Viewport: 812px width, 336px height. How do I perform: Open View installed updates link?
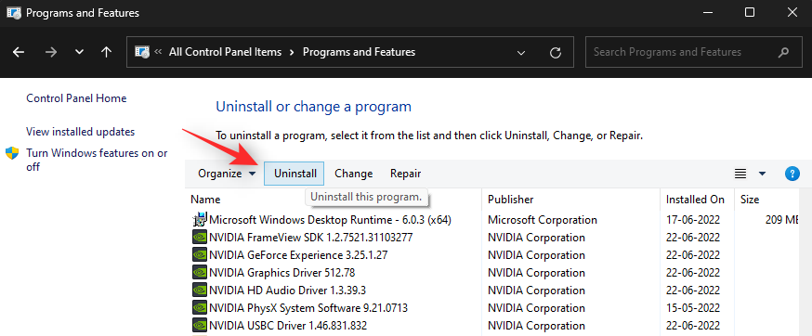pos(80,132)
